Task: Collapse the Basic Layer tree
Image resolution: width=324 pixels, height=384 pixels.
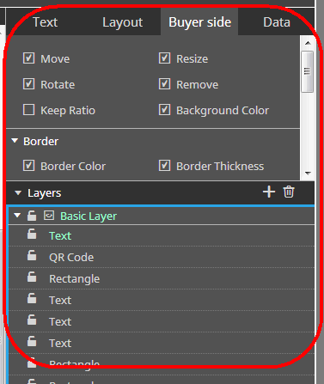Action: click(17, 215)
